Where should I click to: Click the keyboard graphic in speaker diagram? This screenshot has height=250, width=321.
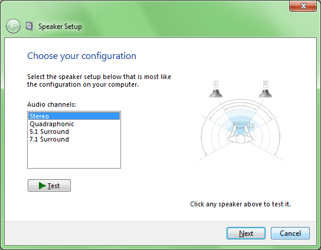[242, 125]
